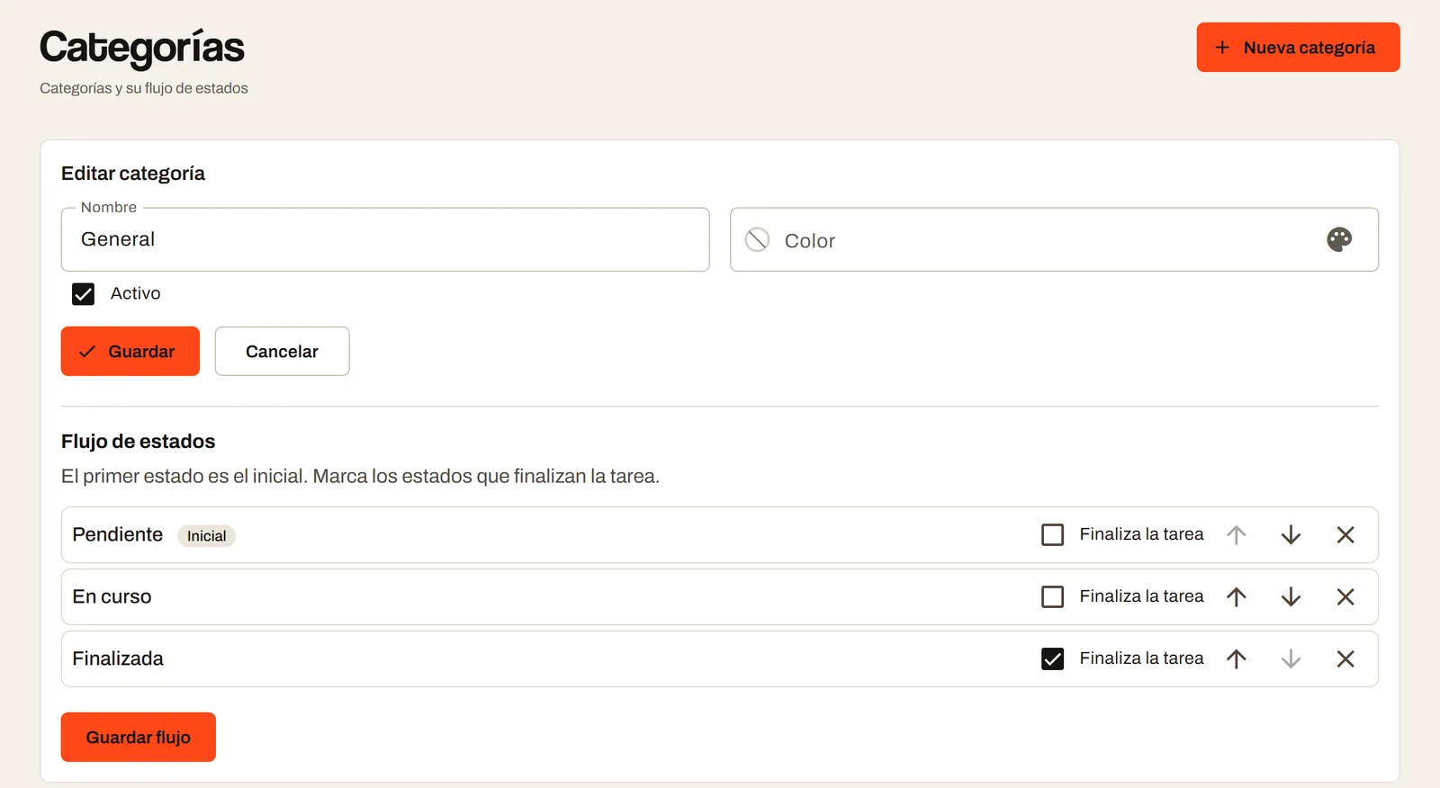Save the category with Guardar
Screen dimensions: 1440x788
point(130,352)
